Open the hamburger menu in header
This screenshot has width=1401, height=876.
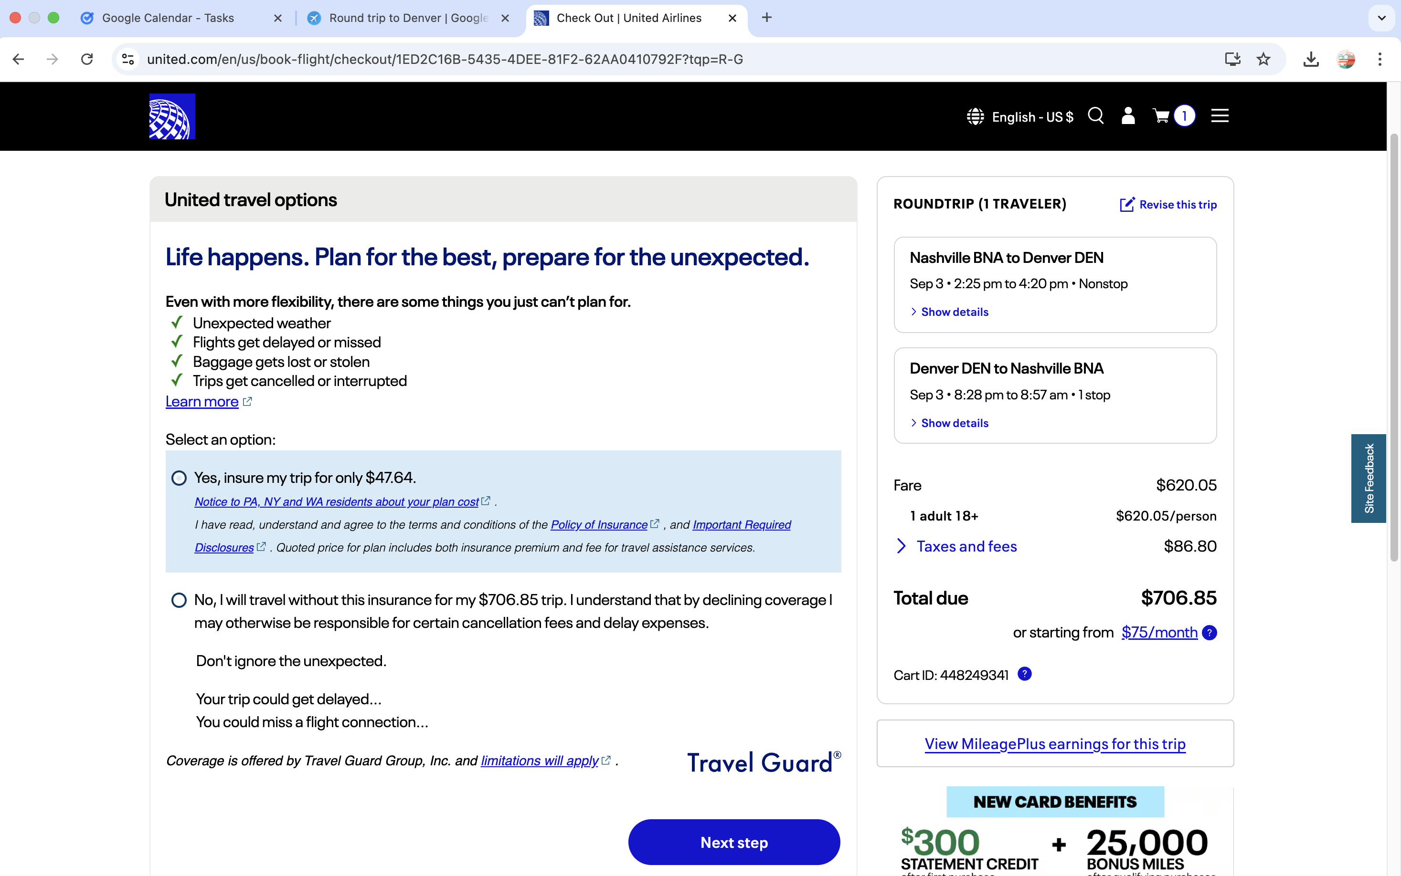(1220, 116)
